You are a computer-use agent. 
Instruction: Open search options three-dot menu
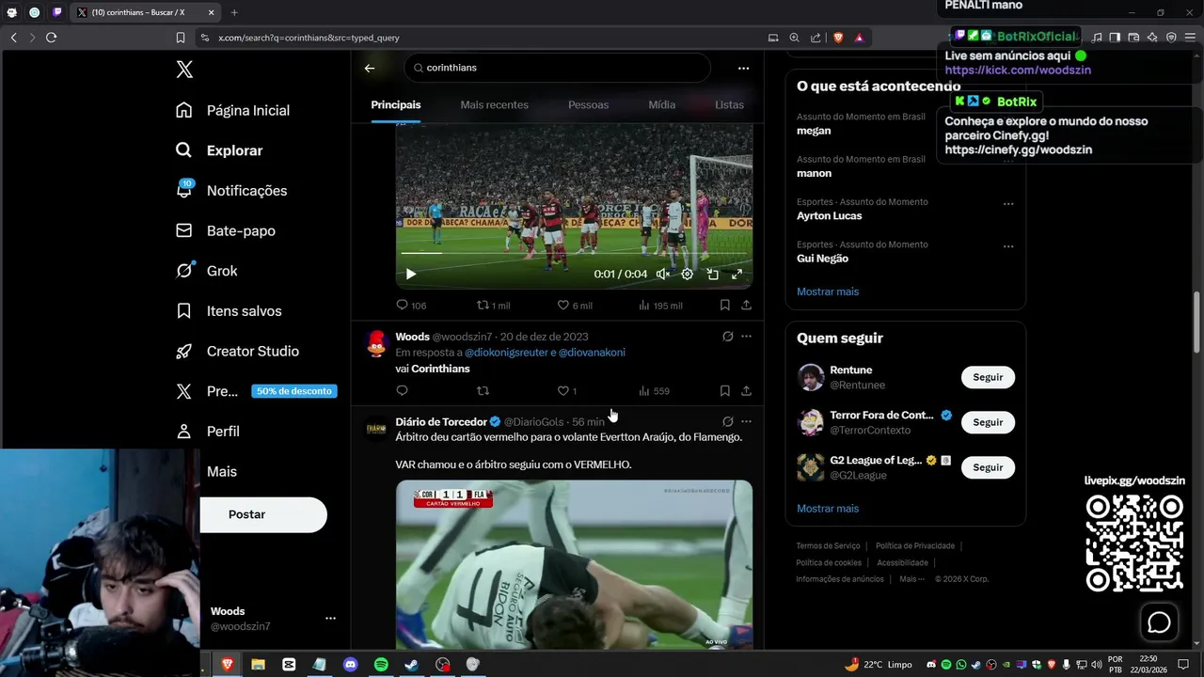743,68
